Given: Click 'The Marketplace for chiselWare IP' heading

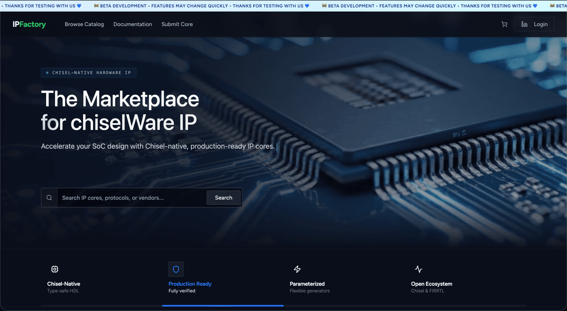Looking at the screenshot, I should click(120, 111).
